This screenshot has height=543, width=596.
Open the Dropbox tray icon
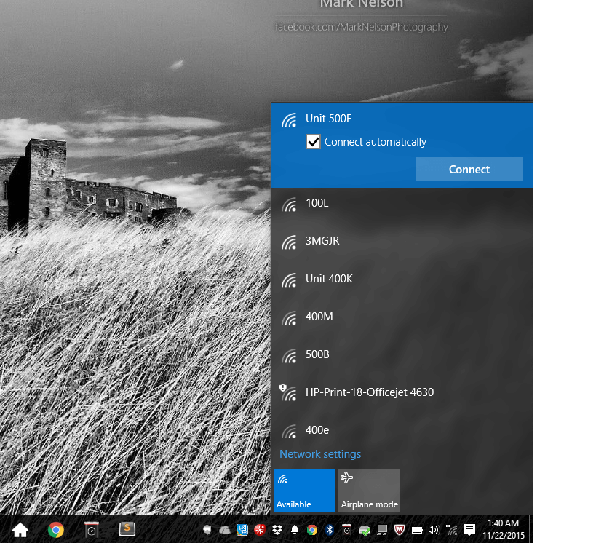point(277,530)
